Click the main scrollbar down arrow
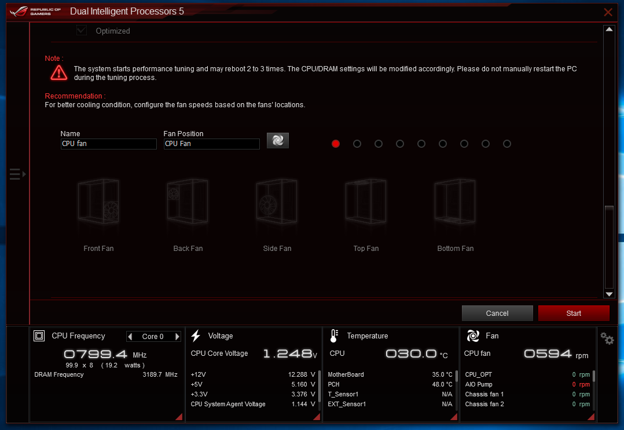The width and height of the screenshot is (624, 430). coord(609,294)
